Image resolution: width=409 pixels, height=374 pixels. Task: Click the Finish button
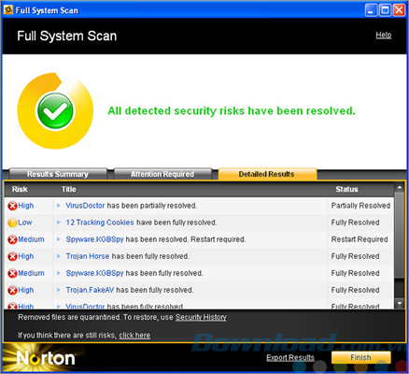(x=360, y=357)
